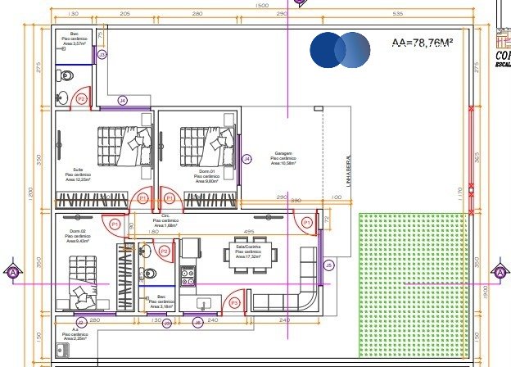Select the 535 top dimension
This screenshot has height=367, width=511.
point(398,14)
